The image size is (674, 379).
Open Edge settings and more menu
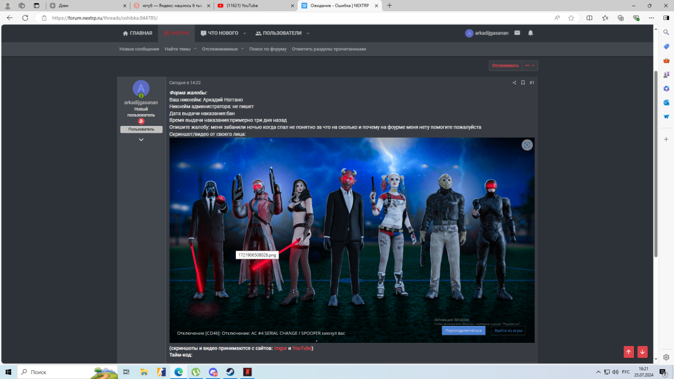[652, 18]
